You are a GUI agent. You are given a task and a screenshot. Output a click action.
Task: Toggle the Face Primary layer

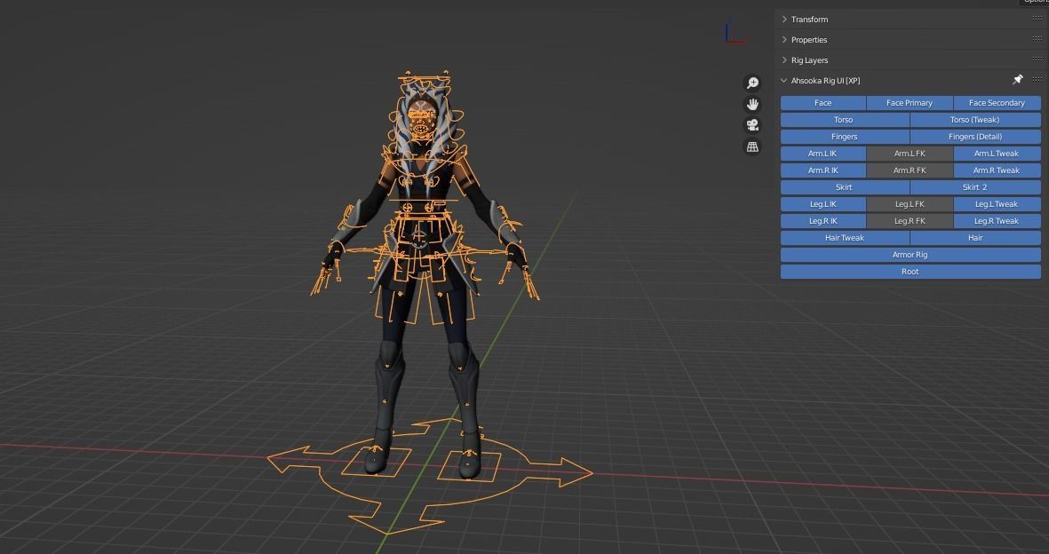coord(910,103)
